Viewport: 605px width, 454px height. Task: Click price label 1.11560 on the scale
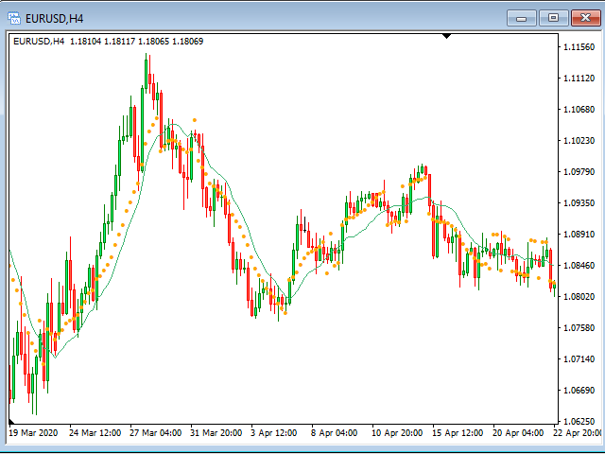point(579,47)
